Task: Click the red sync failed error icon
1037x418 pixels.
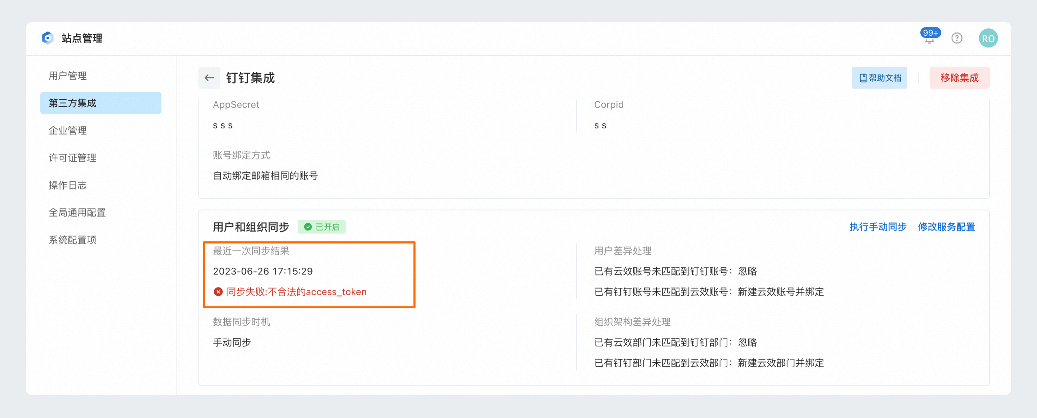Action: tap(218, 292)
